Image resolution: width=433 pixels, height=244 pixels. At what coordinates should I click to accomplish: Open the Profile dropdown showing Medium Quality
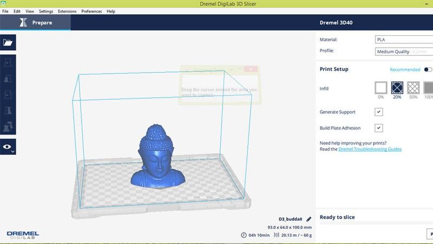tap(403, 52)
